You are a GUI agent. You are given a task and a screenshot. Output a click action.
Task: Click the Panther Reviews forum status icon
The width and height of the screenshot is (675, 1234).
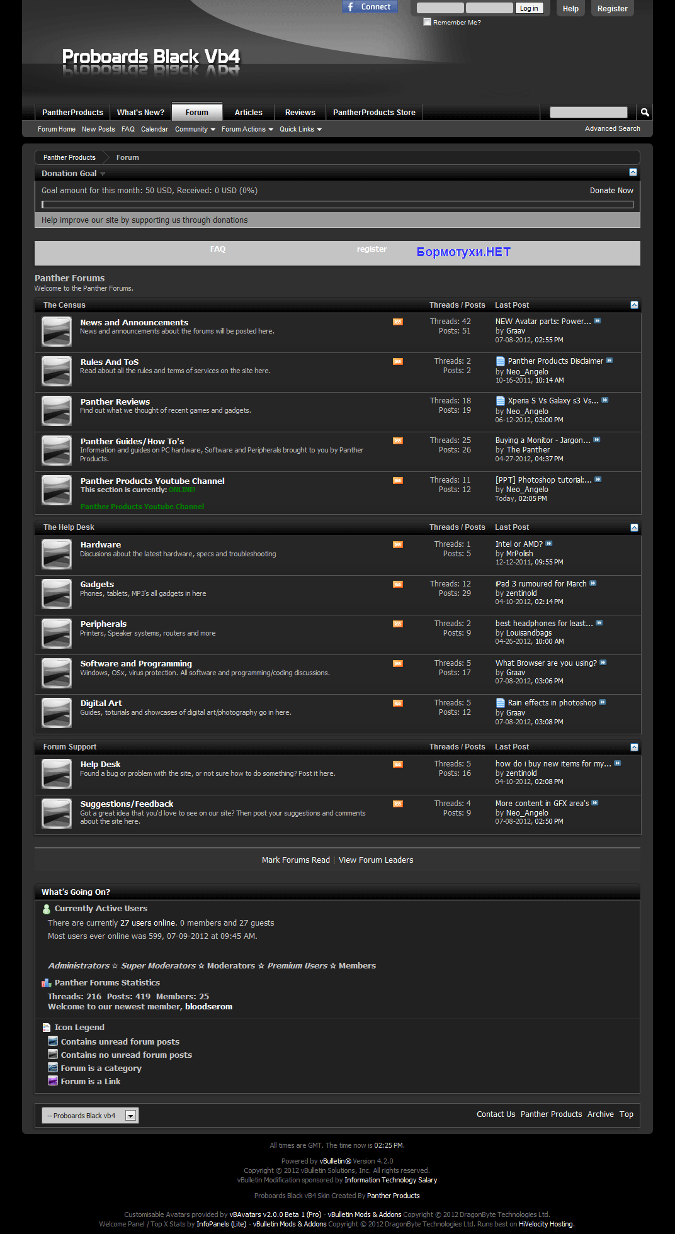point(57,411)
